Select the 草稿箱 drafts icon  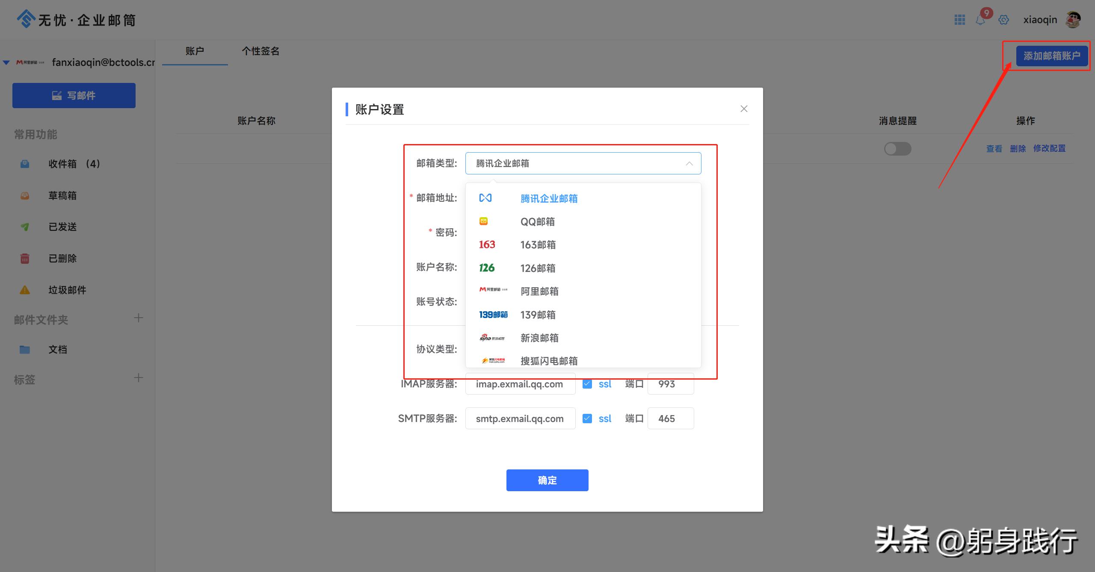[x=24, y=195]
